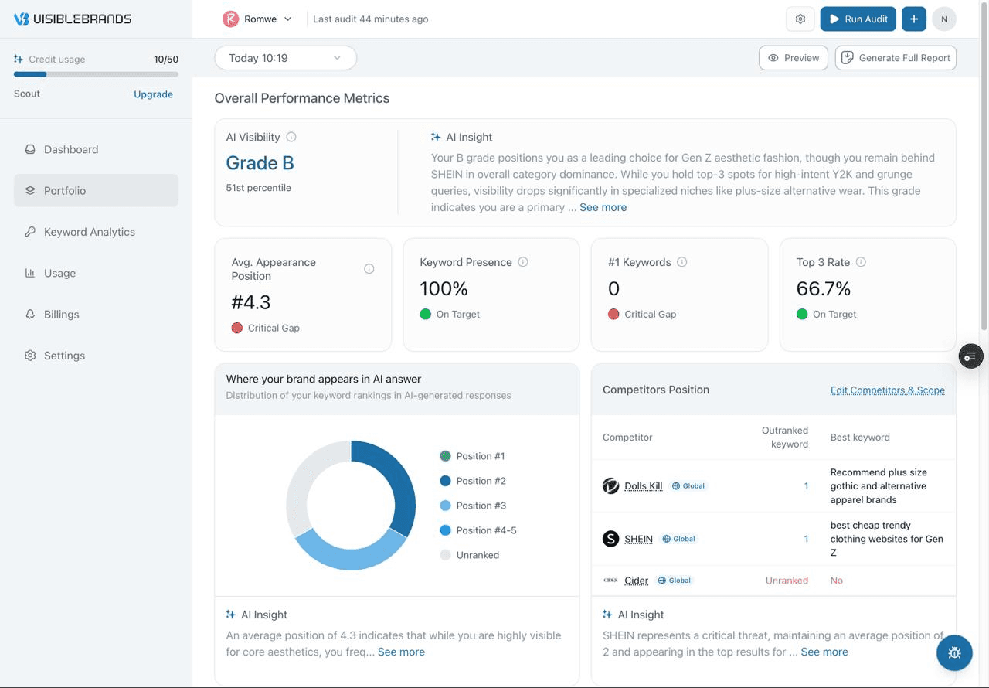Click Generate Full Report button
Viewport: 989px width, 688px height.
coord(896,58)
